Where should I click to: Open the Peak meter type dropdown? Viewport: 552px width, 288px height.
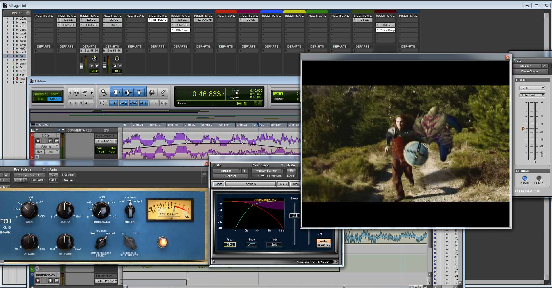click(x=532, y=88)
